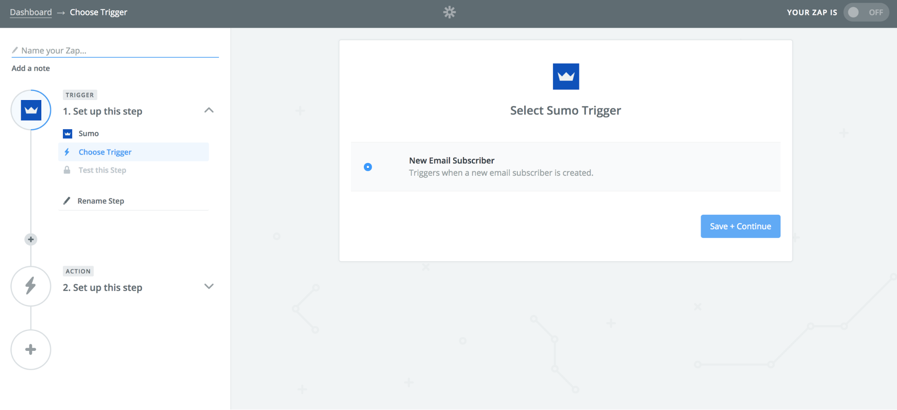Select the New Email Subscriber radio button
Screen dimensions: 897x410
[x=368, y=167]
